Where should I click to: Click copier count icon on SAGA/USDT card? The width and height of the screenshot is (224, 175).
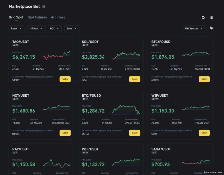coord(153,153)
